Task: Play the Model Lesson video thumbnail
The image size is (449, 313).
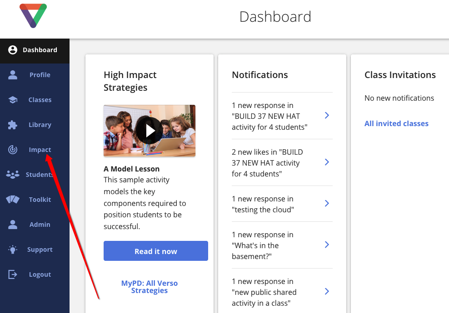Action: [150, 131]
